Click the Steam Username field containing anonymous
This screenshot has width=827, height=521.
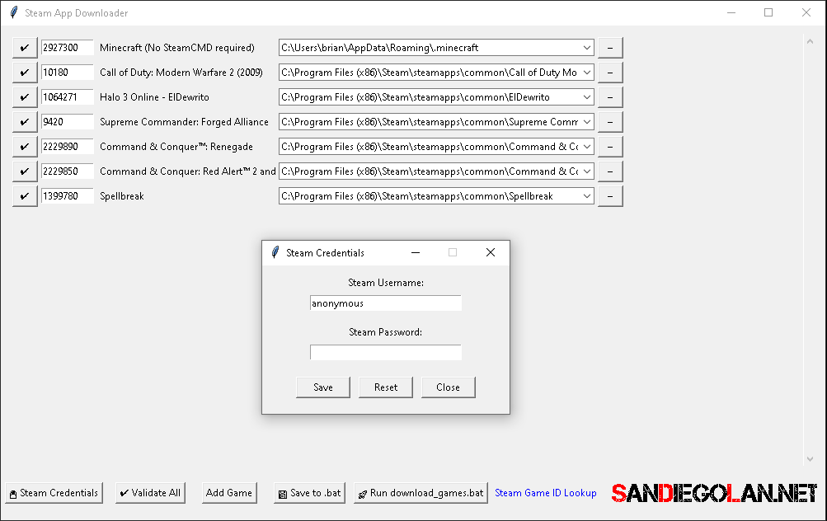coord(385,303)
